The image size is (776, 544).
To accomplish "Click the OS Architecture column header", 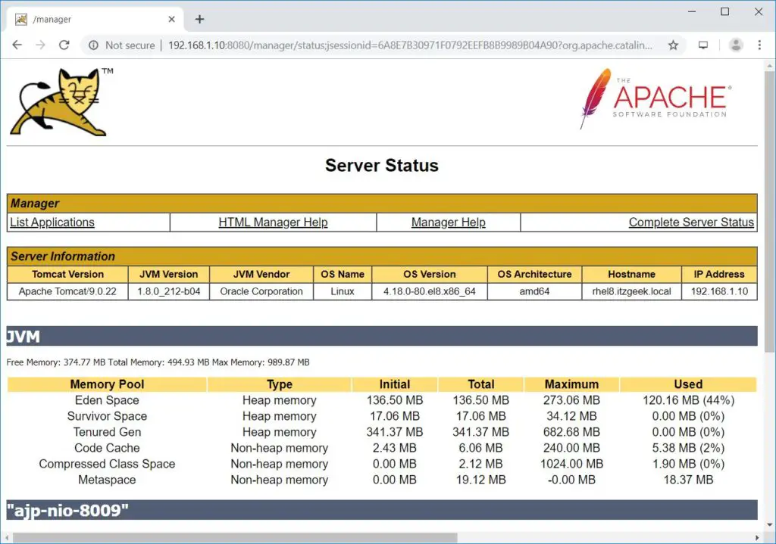I will [x=534, y=274].
